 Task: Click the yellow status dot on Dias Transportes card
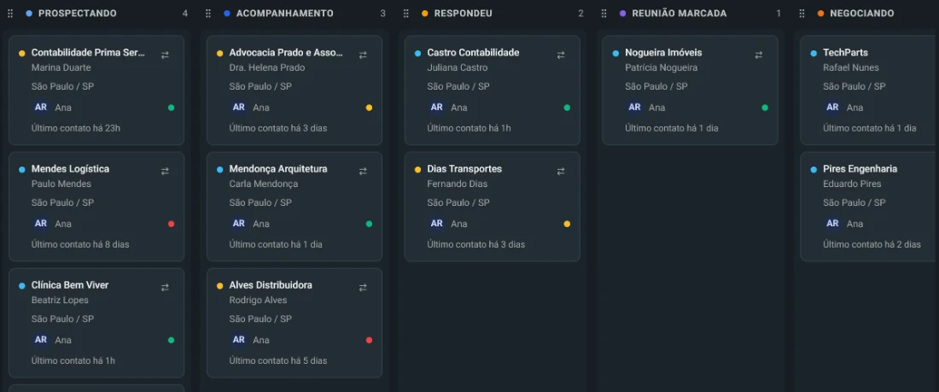(567, 224)
